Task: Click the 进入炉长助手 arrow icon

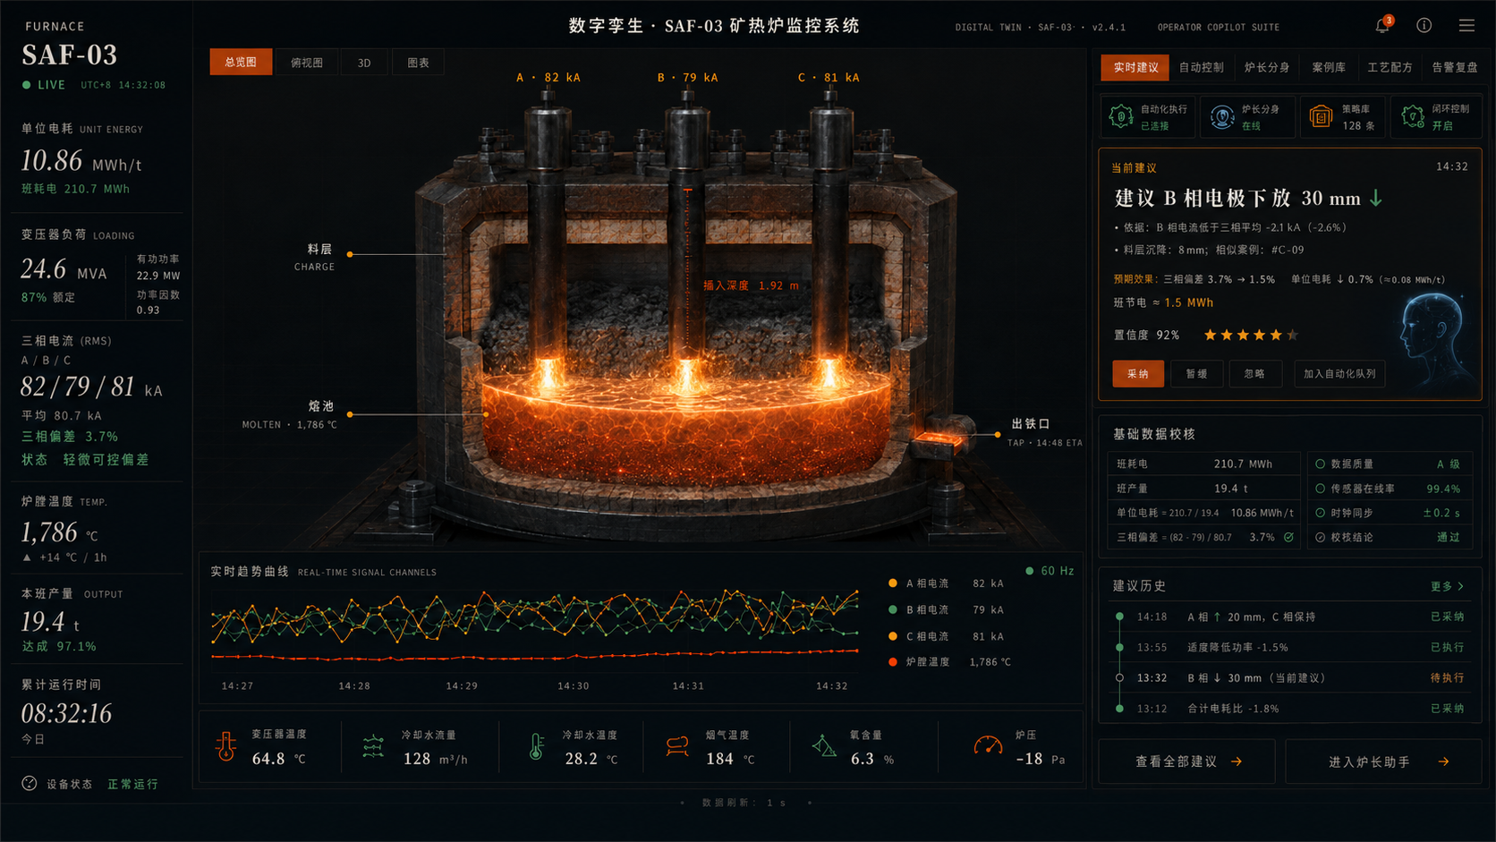Action: (1443, 761)
